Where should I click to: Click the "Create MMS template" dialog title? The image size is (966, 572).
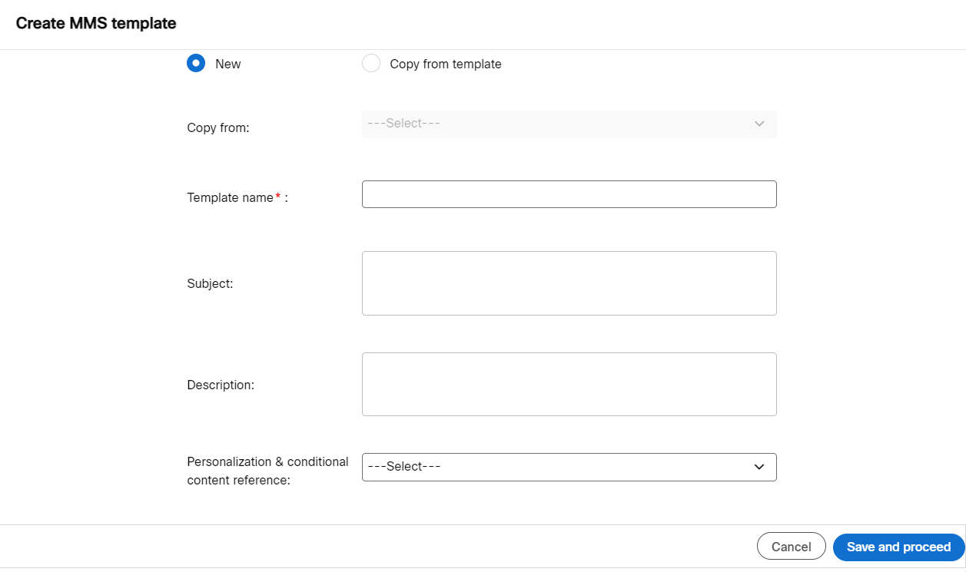tap(96, 23)
